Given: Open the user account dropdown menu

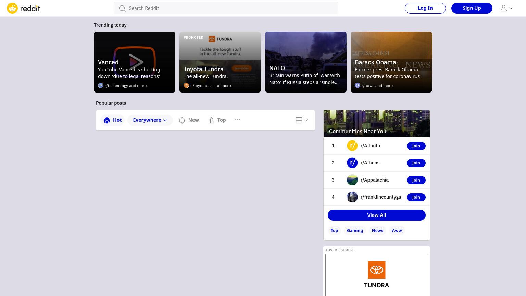Looking at the screenshot, I should (506, 8).
